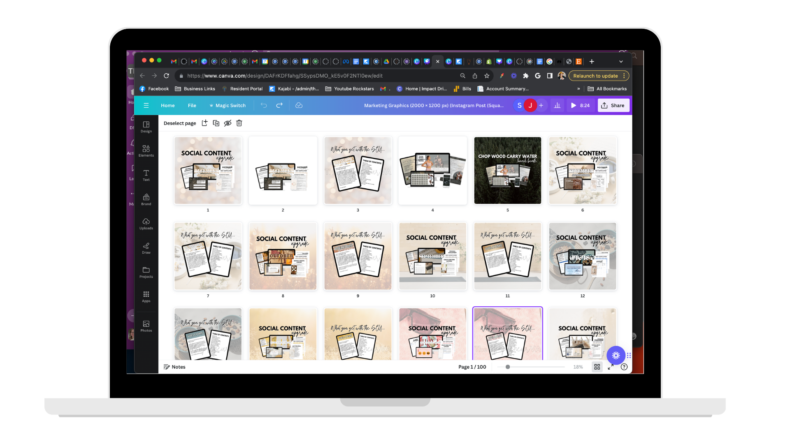Toggle grid view button at bottom
The image size is (790, 444).
[x=597, y=367]
